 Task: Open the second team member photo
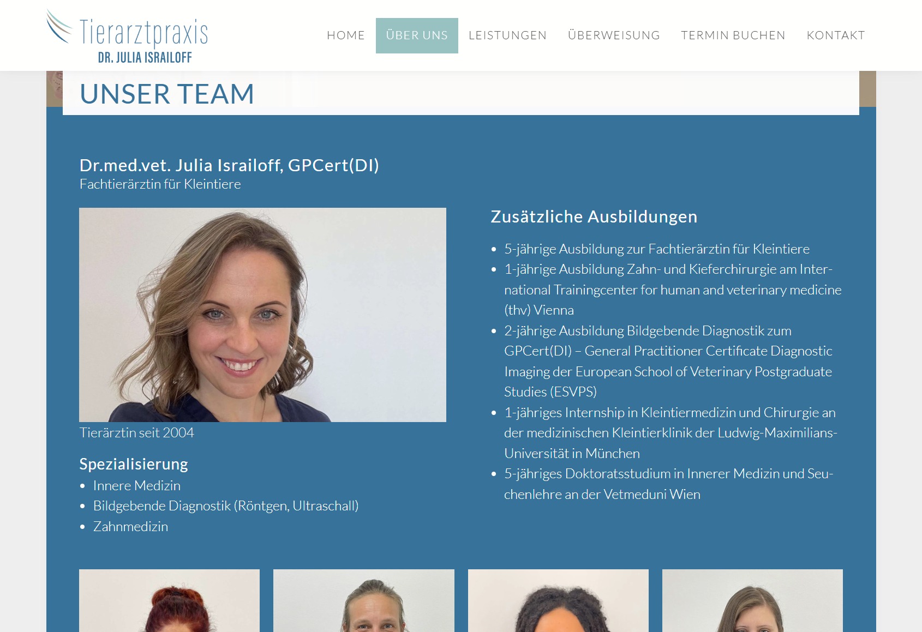(364, 600)
